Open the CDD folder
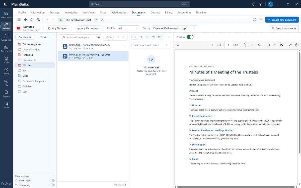This screenshot has width=301, height=188. (34, 76)
